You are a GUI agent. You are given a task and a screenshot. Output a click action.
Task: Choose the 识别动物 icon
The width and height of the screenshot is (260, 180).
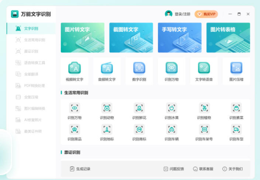tap(107, 108)
